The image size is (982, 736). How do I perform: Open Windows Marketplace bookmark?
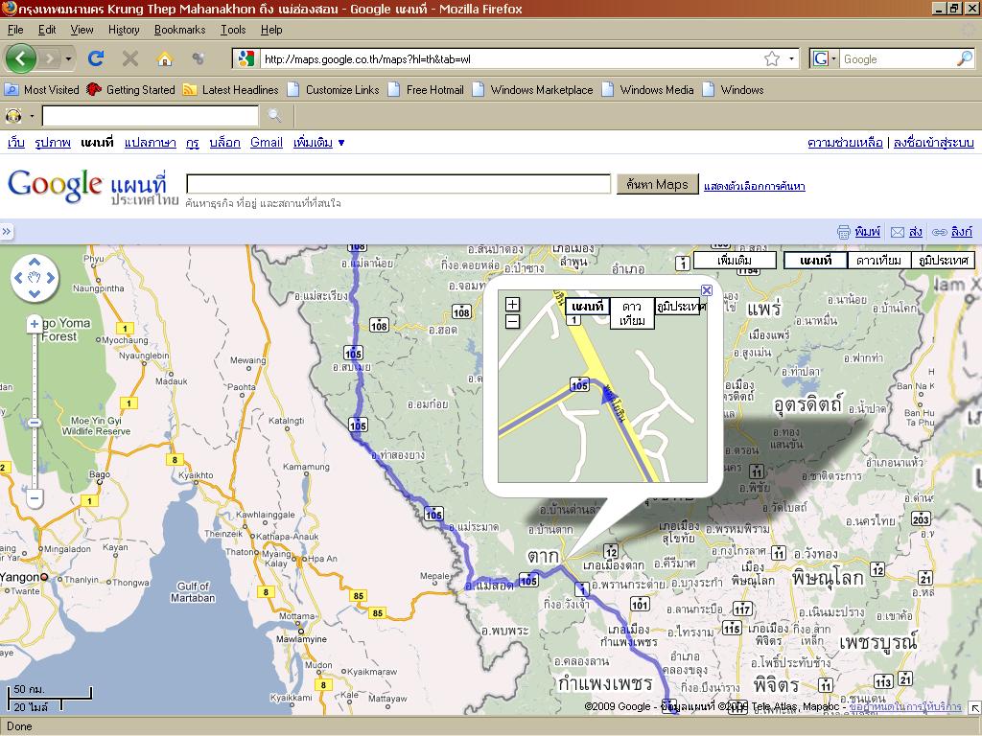[532, 89]
